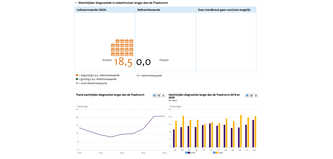Click the green gunstig legend square

click(77, 79)
